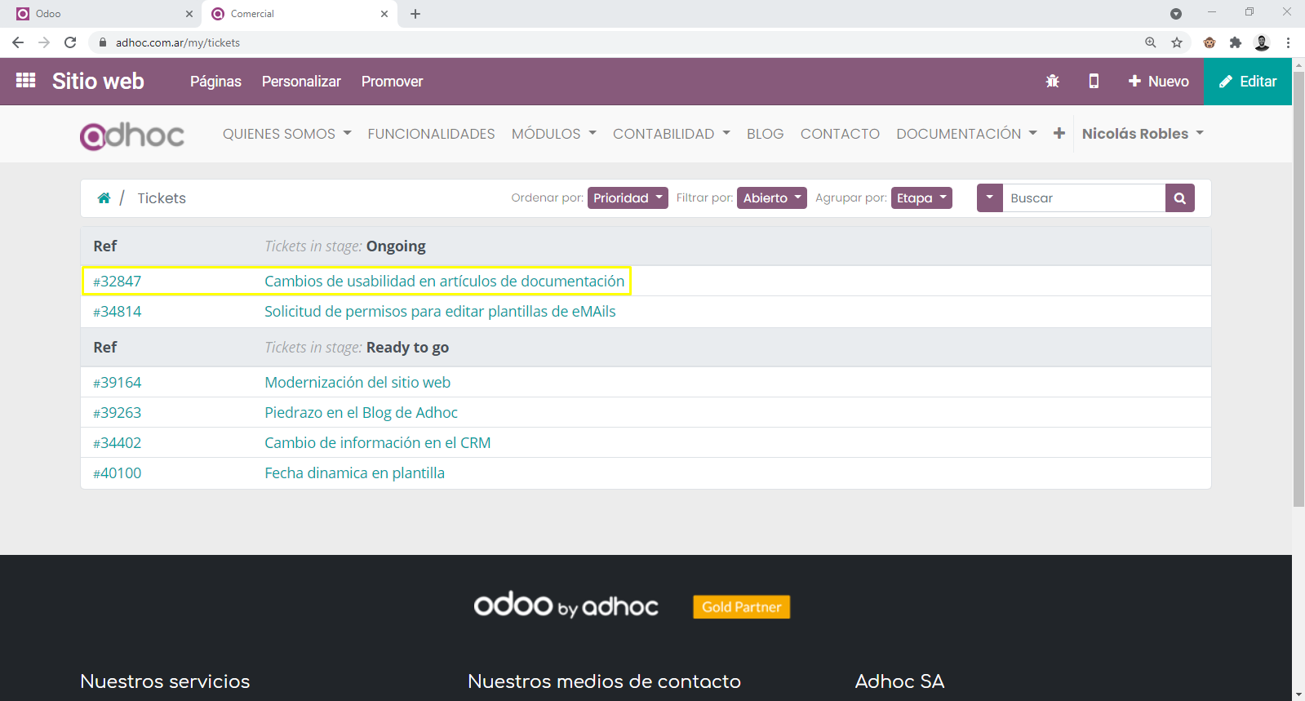Bookmark page with star icon

pos(1176,42)
